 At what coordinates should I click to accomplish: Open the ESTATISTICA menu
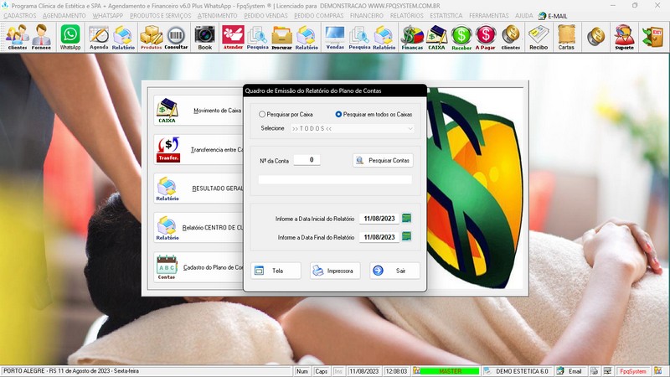[x=446, y=15]
